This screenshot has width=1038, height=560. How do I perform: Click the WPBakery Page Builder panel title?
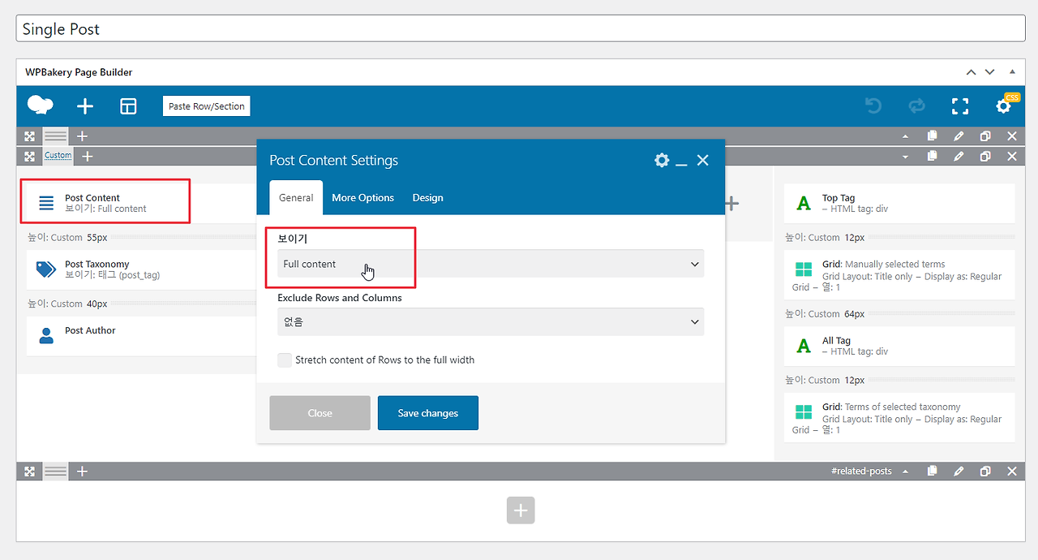pos(79,72)
